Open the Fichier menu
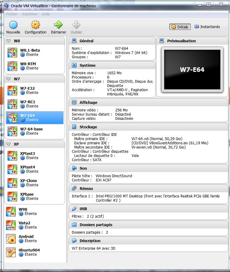This screenshot has width=230, height=272. point(12,14)
